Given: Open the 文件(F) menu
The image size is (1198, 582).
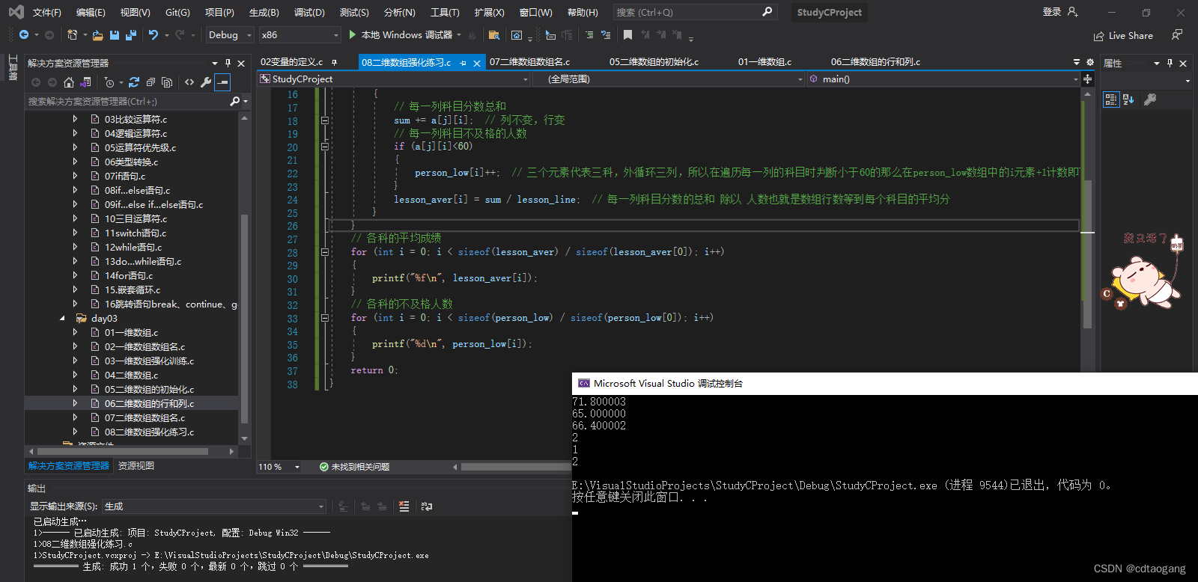Looking at the screenshot, I should tap(46, 13).
